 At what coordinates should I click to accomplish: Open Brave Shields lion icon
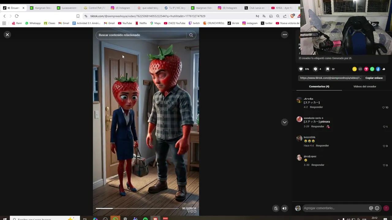tap(292, 16)
